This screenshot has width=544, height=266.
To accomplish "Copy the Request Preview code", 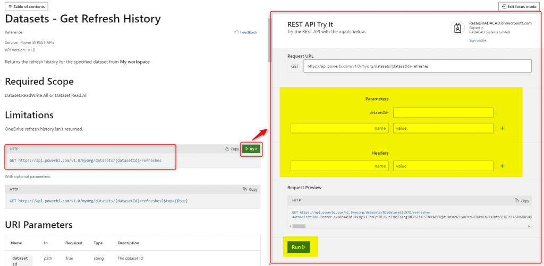I will tap(522, 201).
